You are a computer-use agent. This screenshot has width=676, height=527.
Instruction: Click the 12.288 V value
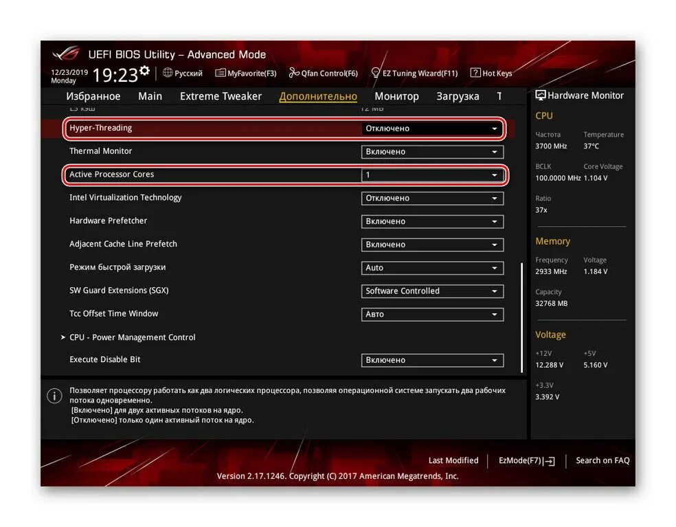tap(550, 366)
